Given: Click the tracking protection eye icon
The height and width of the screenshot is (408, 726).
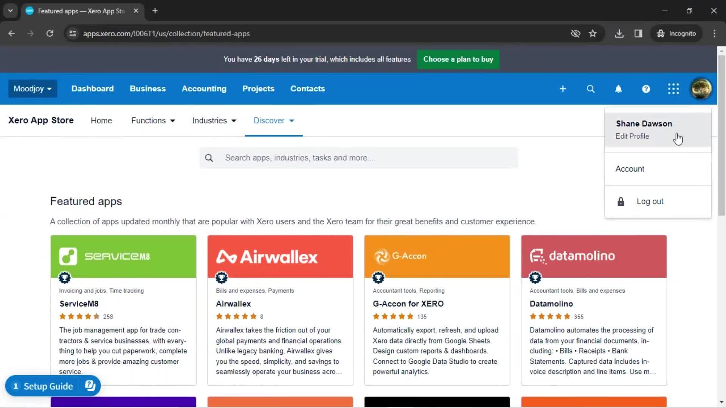Looking at the screenshot, I should pos(575,34).
